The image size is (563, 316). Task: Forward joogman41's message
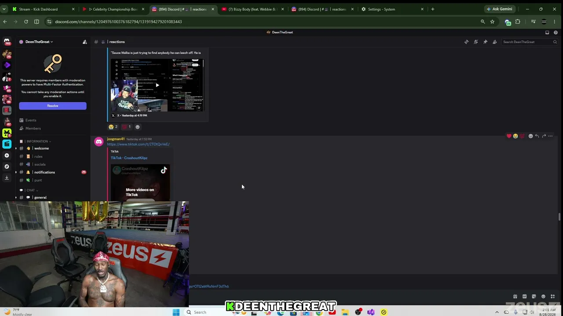tap(544, 136)
